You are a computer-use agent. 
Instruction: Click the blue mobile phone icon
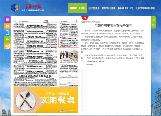pos(7,32)
